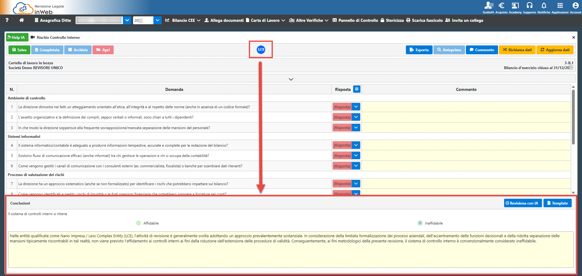This screenshot has width=582, height=276.
Task: Click the blue LCE badge icon
Action: tap(261, 49)
